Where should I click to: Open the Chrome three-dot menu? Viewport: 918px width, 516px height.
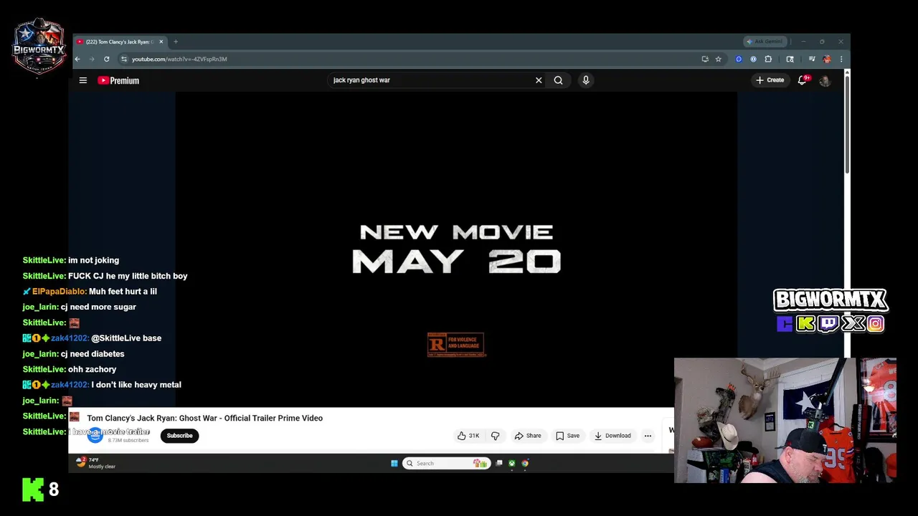pyautogui.click(x=841, y=59)
